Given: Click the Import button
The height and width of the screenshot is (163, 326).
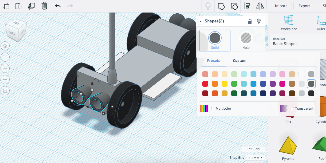Looking at the screenshot, I should click(x=281, y=6).
